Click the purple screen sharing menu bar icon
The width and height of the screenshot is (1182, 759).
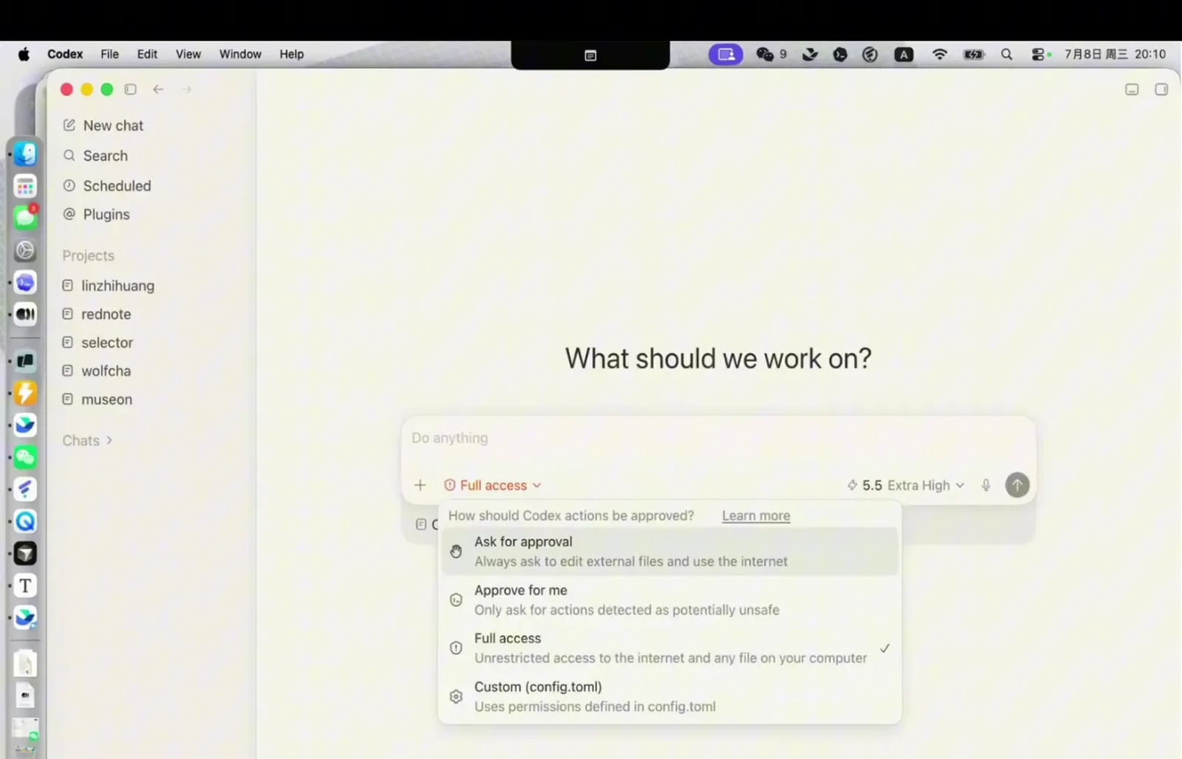click(x=725, y=55)
